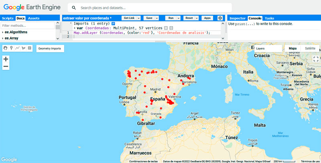321x163 pixels.
Task: Open the Reset dropdown arrow
Action: pyautogui.click(x=197, y=18)
